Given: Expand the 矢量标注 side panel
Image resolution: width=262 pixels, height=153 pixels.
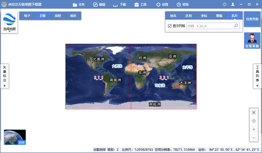Looking at the screenshot, I should point(4,85).
